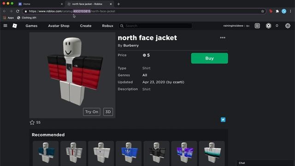295x166 pixels.
Task: Click the Try On button
Action: [92, 112]
